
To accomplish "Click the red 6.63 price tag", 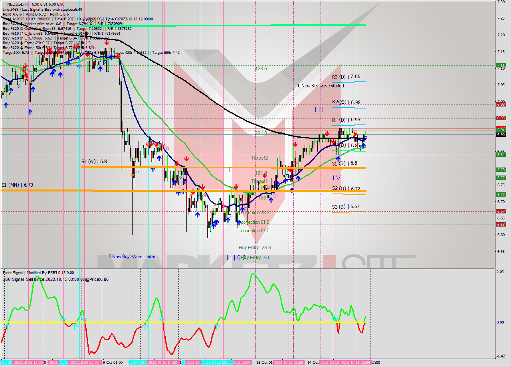I will (x=501, y=224).
